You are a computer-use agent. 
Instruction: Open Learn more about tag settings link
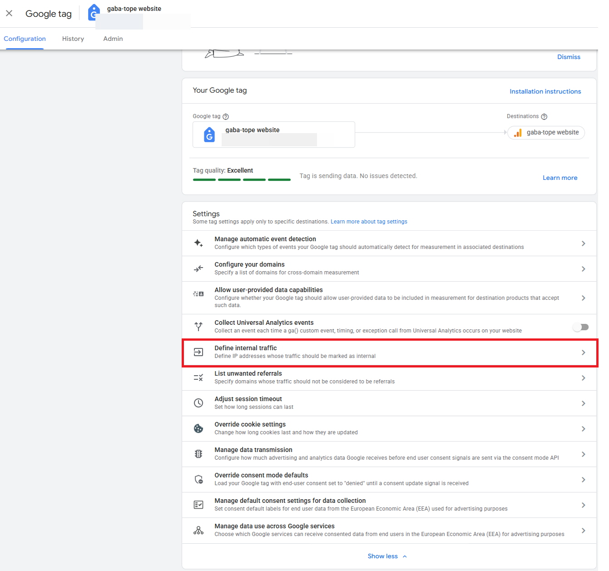click(369, 222)
